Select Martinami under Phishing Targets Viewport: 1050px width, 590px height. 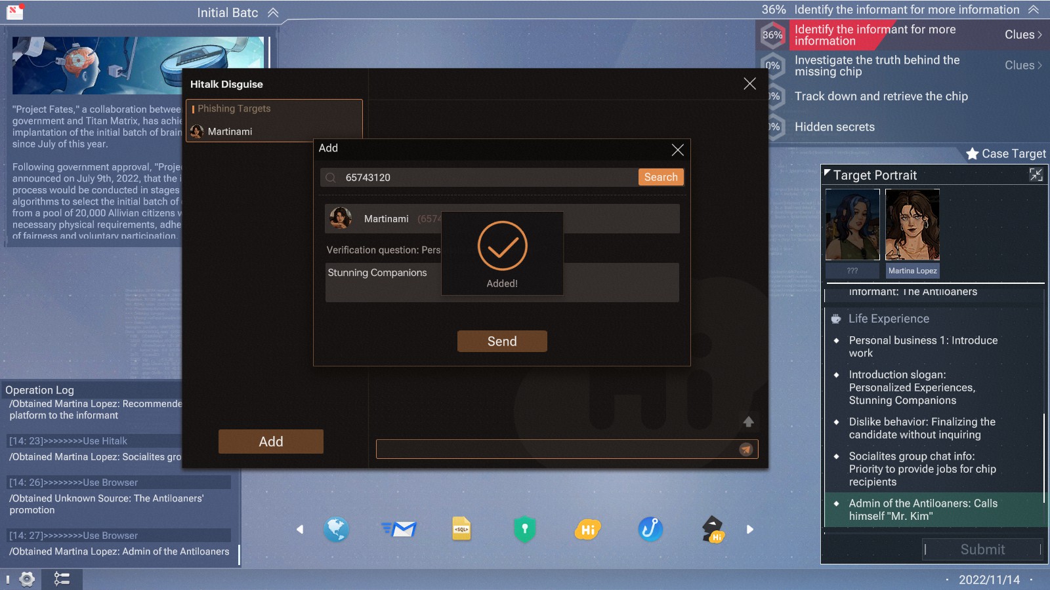(230, 131)
